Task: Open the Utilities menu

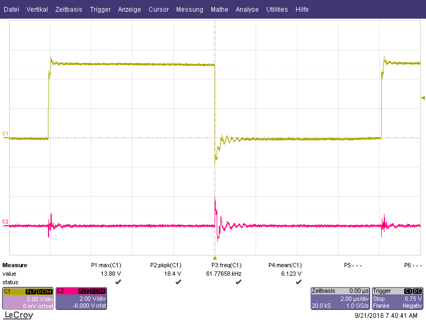Action: [x=277, y=10]
